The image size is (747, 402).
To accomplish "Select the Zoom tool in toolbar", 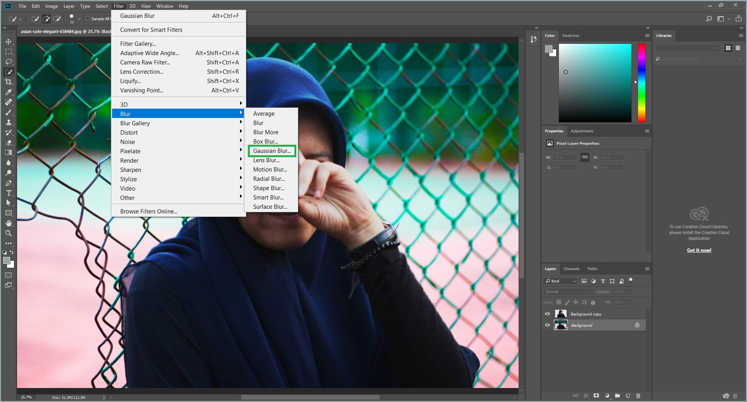I will click(9, 233).
